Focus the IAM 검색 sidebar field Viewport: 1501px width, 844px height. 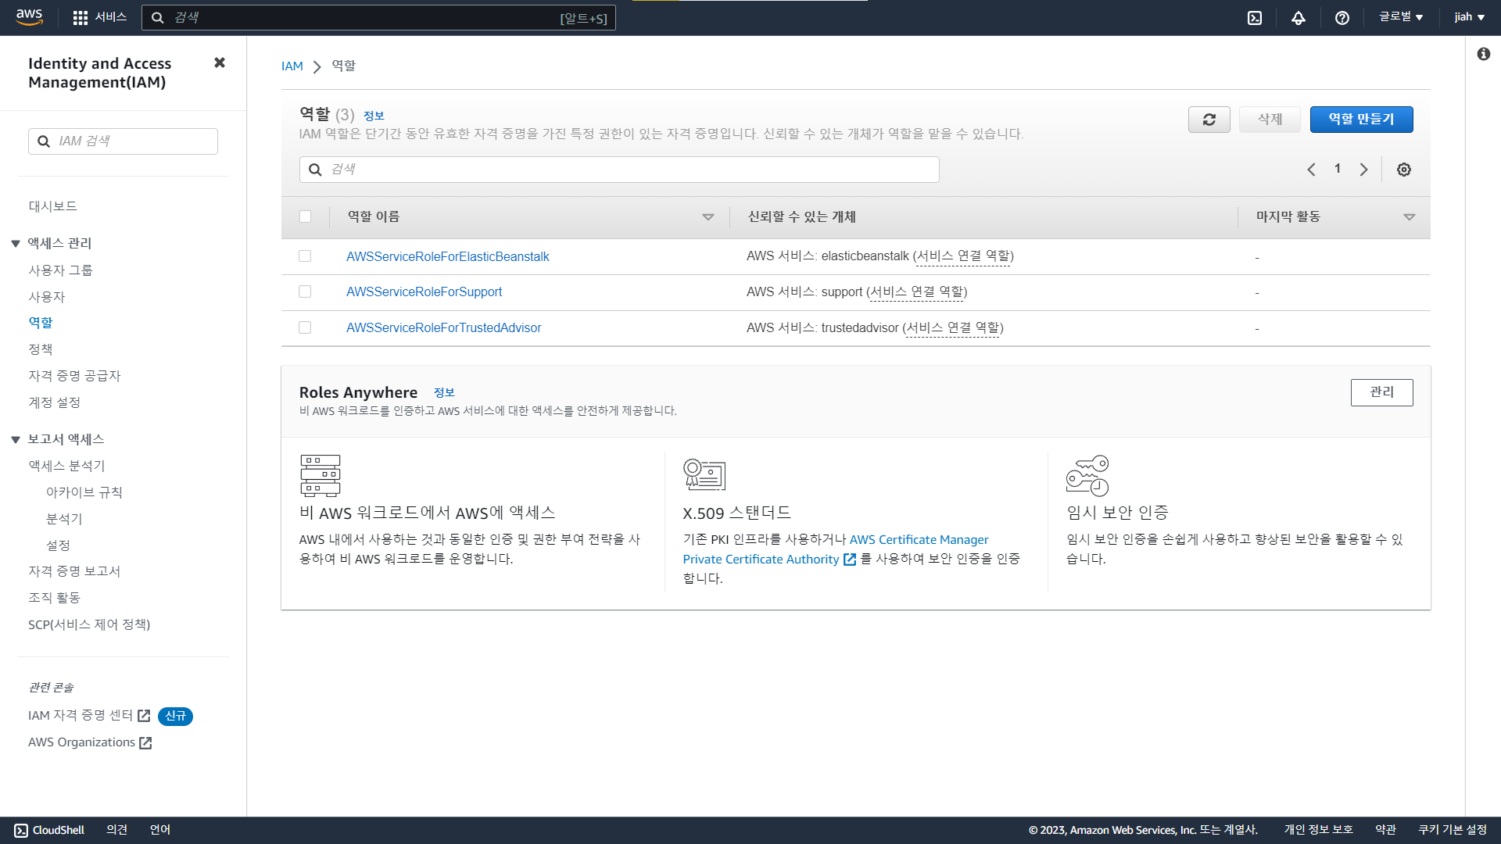click(x=123, y=141)
